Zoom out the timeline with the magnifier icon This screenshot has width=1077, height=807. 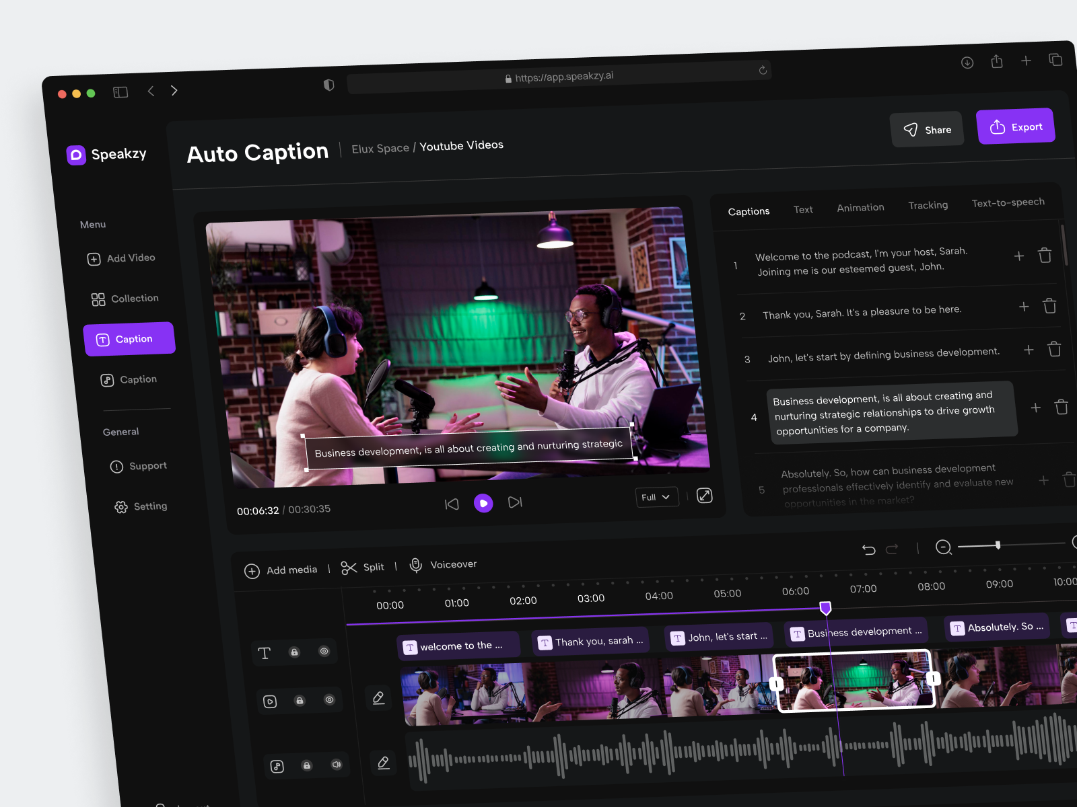[944, 547]
